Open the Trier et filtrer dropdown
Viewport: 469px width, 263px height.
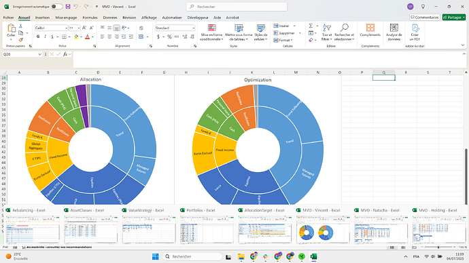click(x=327, y=33)
